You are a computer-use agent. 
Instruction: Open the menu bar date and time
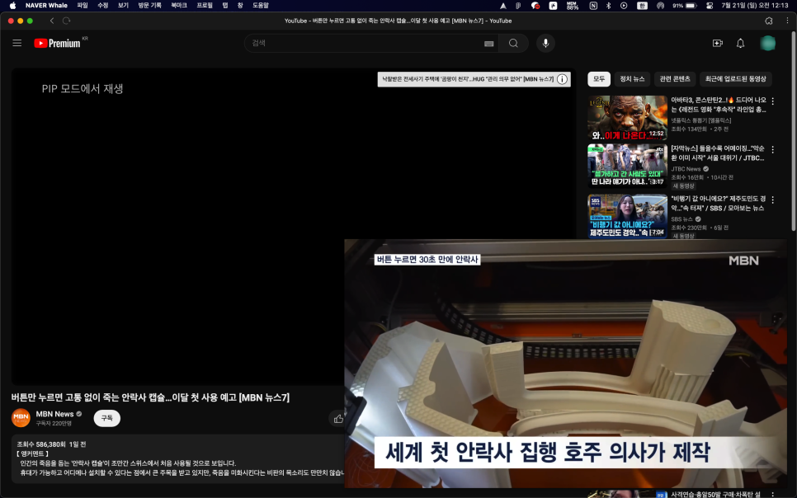tap(754, 6)
